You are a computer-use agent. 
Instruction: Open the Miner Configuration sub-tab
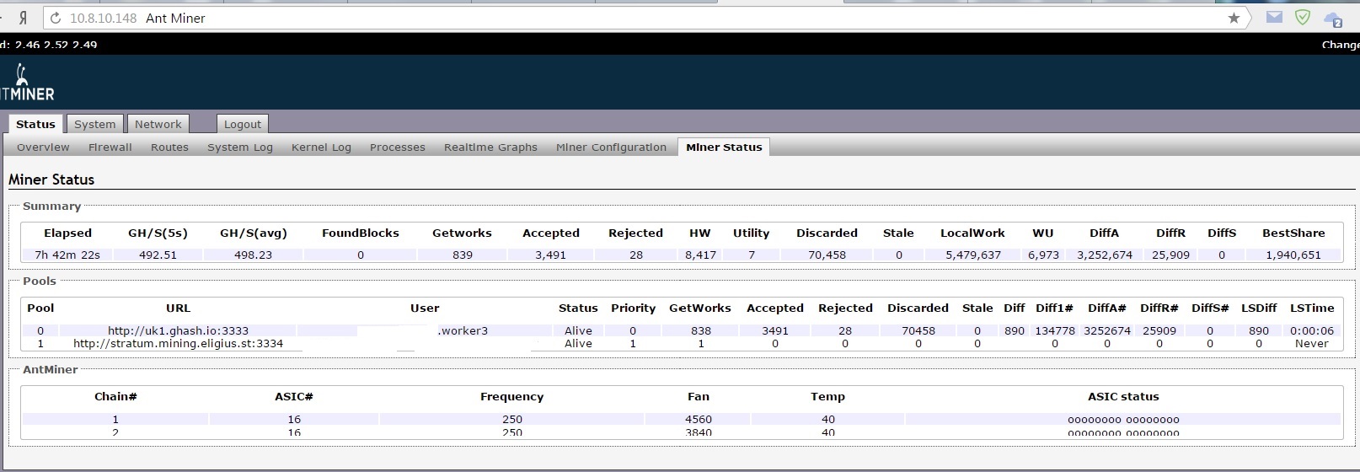[611, 147]
